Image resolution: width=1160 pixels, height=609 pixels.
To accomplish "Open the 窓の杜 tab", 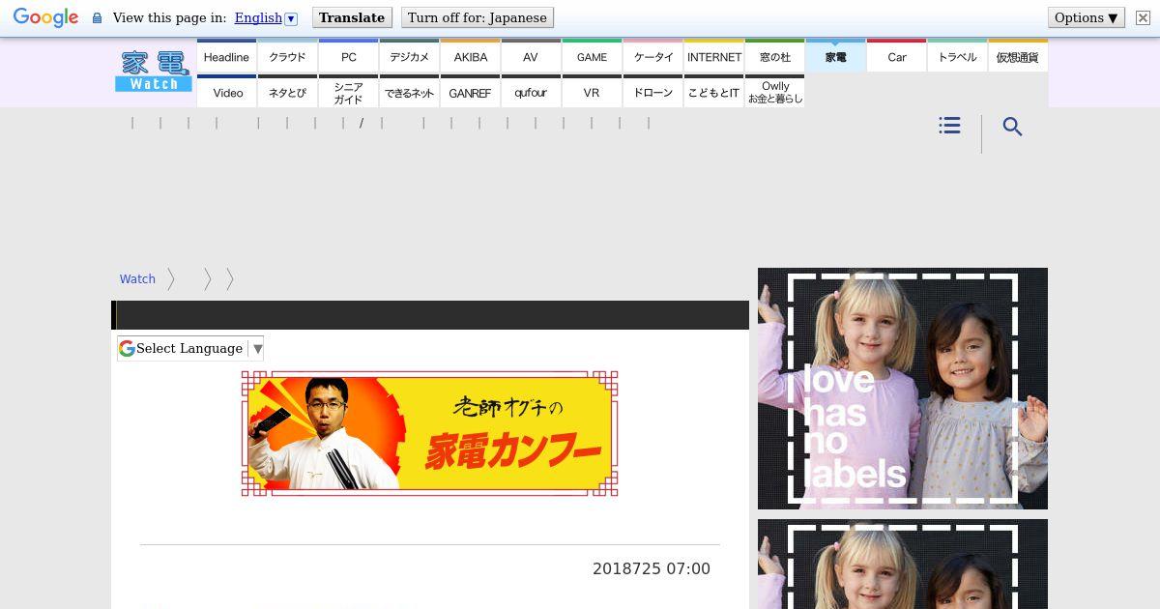I will pyautogui.click(x=774, y=56).
